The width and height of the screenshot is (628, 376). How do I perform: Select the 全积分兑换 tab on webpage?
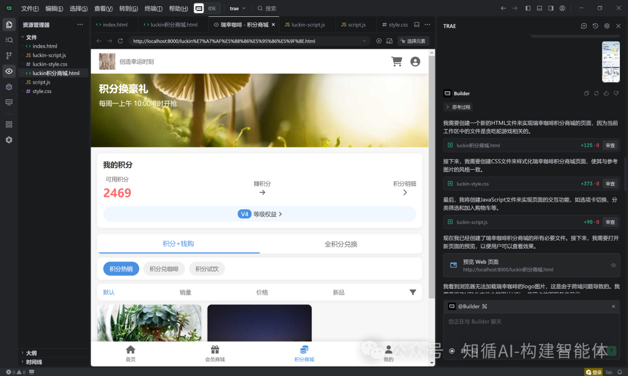point(341,244)
